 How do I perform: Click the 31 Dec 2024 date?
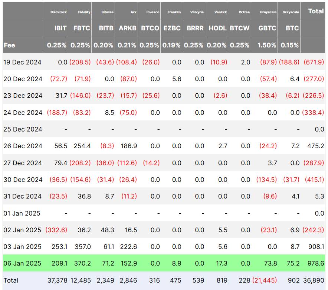pos(22,196)
